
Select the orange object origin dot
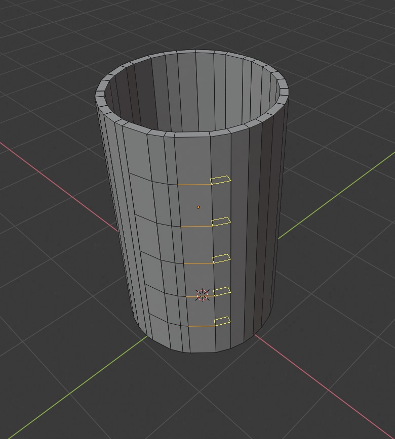click(x=198, y=207)
